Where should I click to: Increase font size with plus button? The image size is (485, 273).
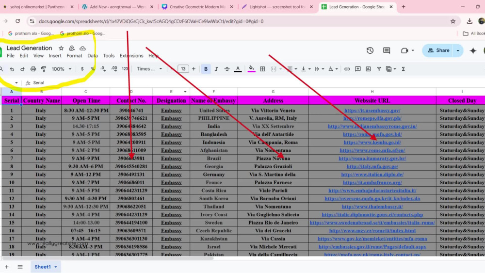pyautogui.click(x=194, y=69)
